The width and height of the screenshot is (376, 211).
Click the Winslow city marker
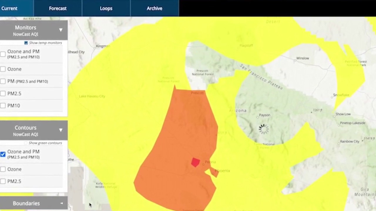point(295,60)
